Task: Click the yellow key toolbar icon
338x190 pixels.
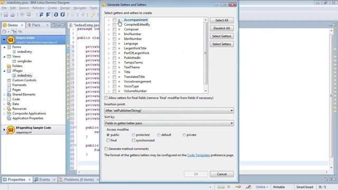Action: [x=92, y=15]
